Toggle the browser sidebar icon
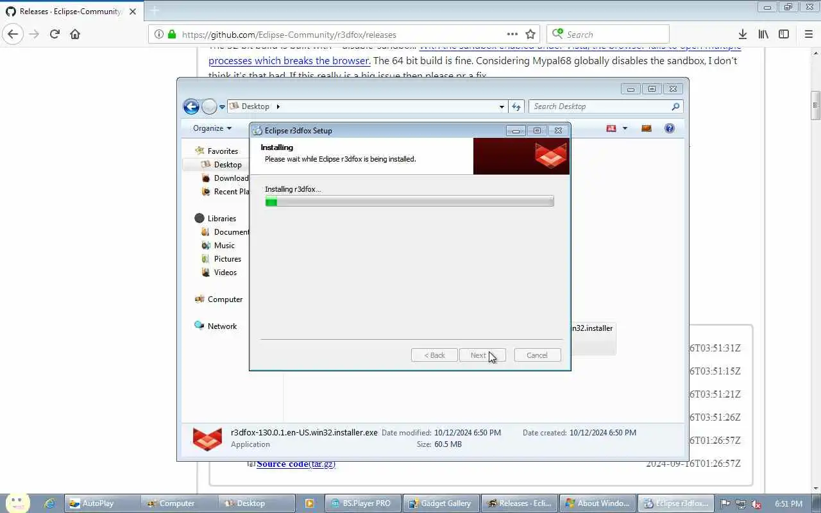821x513 pixels. pos(784,34)
